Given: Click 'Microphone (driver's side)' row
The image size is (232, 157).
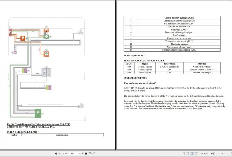Looking at the screenshot, I should [172, 47].
